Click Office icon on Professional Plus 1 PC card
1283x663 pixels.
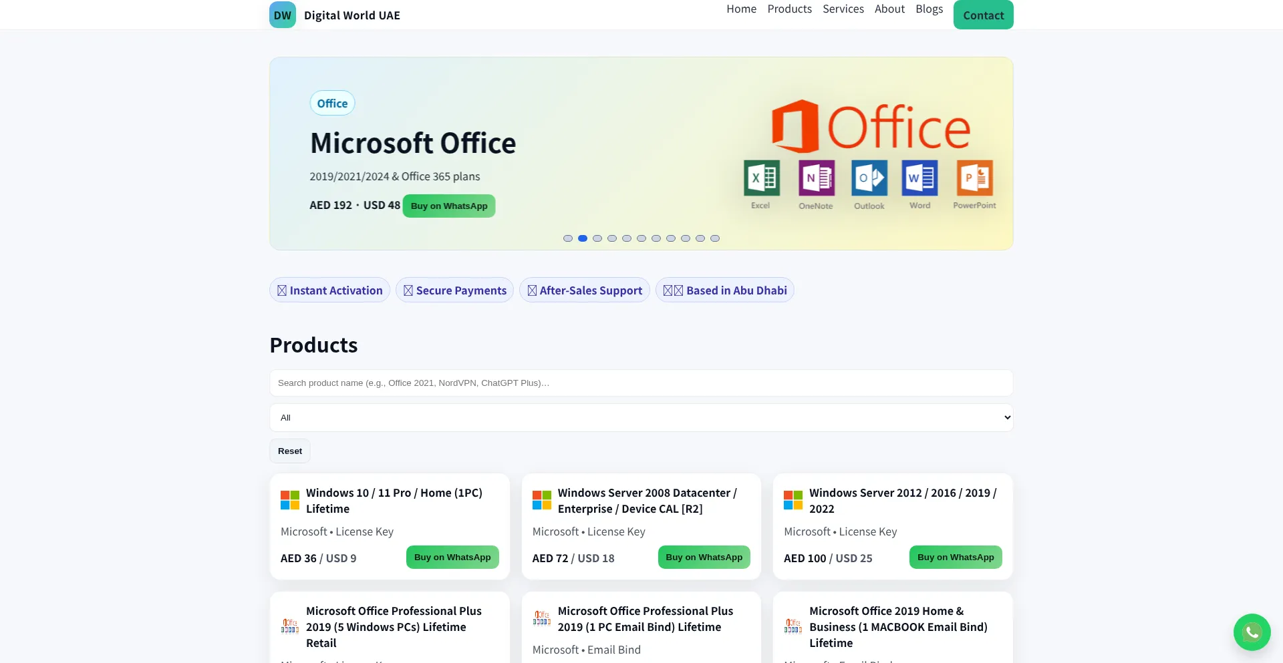pos(542,618)
